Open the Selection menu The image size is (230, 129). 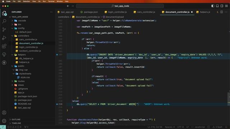pyautogui.click(x=27, y=1)
